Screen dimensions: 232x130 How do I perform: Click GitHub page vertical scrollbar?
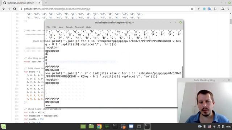(231, 21)
